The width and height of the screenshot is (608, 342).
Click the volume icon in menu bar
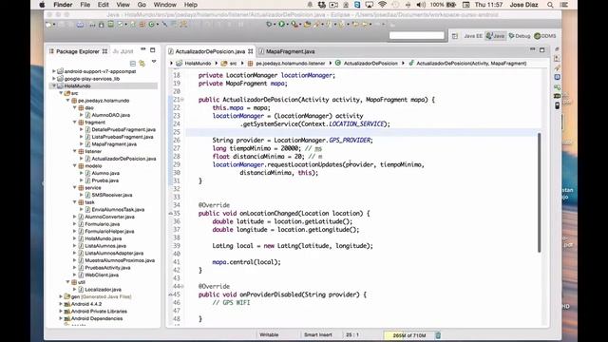421,5
